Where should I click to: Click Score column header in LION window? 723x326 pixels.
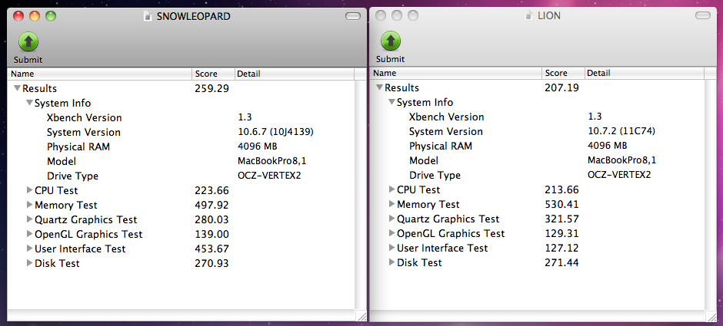[564, 73]
